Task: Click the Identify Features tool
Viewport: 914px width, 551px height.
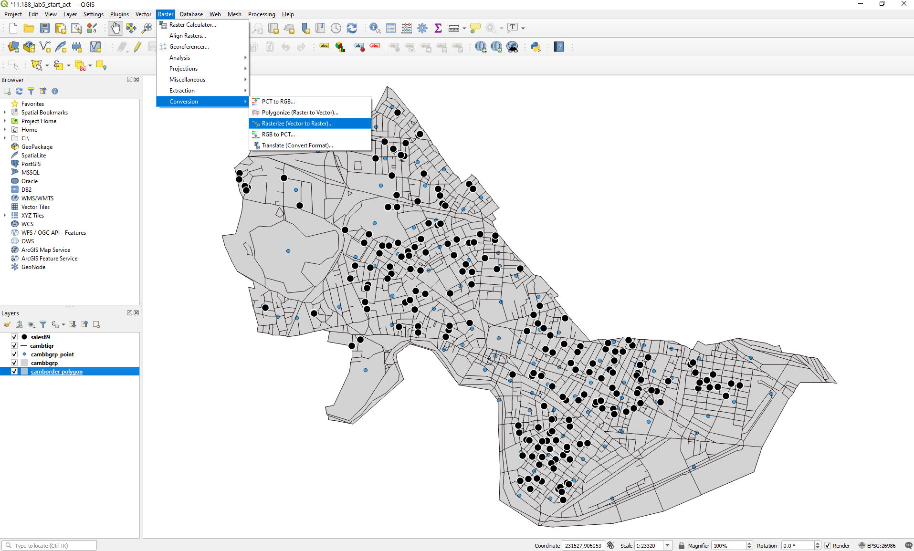Action: point(375,29)
